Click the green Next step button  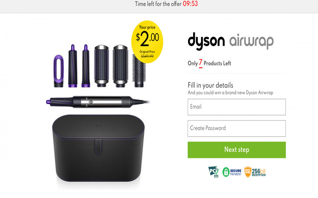tap(237, 150)
